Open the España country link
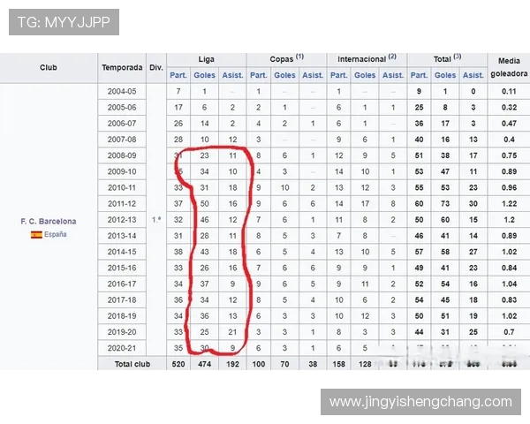The width and height of the screenshot is (530, 424). pyautogui.click(x=56, y=235)
